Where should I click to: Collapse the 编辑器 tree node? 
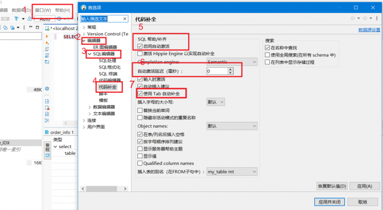(x=84, y=40)
